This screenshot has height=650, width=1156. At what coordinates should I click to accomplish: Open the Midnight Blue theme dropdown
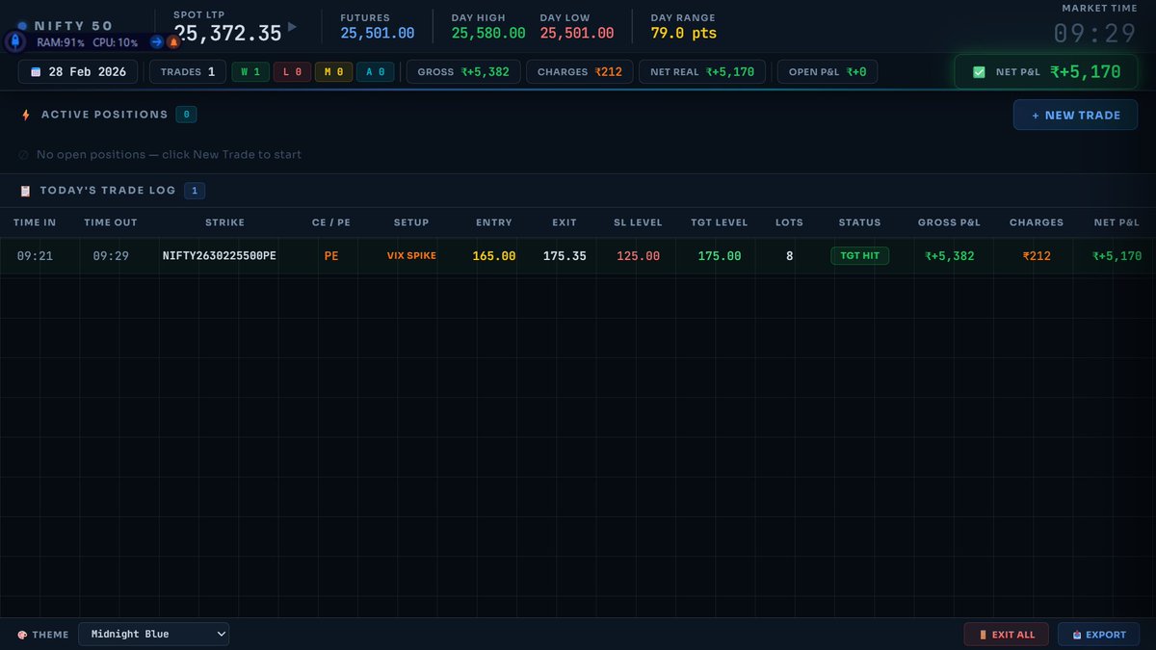click(153, 634)
